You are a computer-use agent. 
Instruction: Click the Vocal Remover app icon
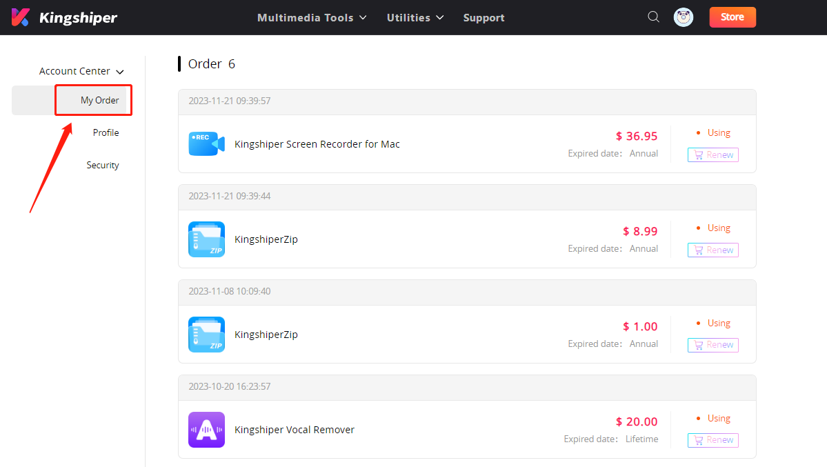[x=207, y=430]
